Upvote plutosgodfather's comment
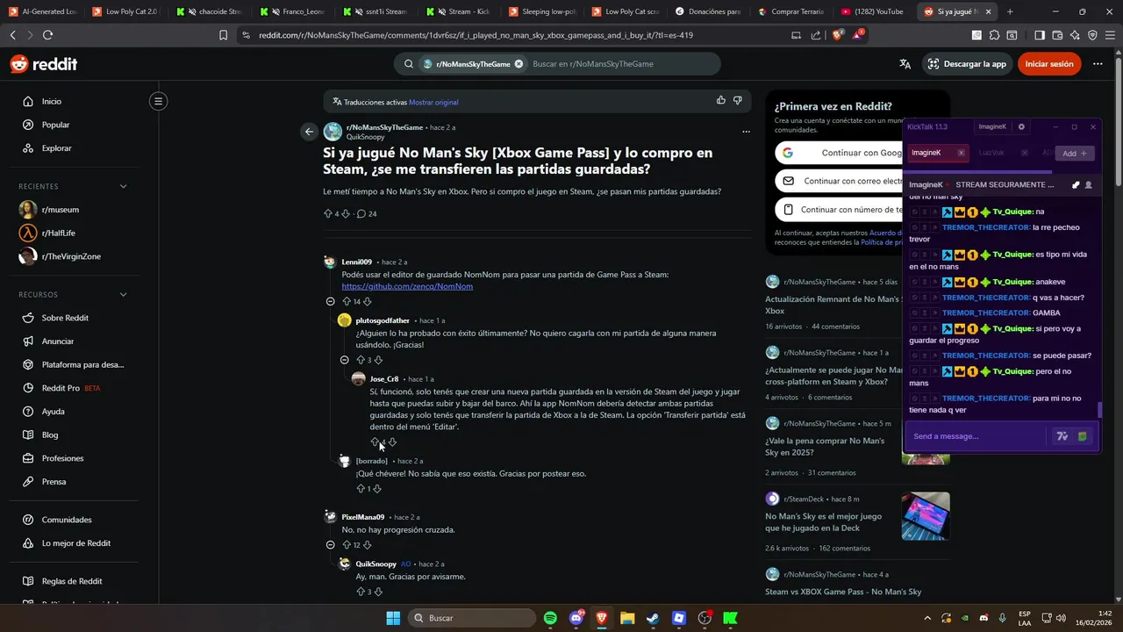The image size is (1123, 632). [361, 360]
